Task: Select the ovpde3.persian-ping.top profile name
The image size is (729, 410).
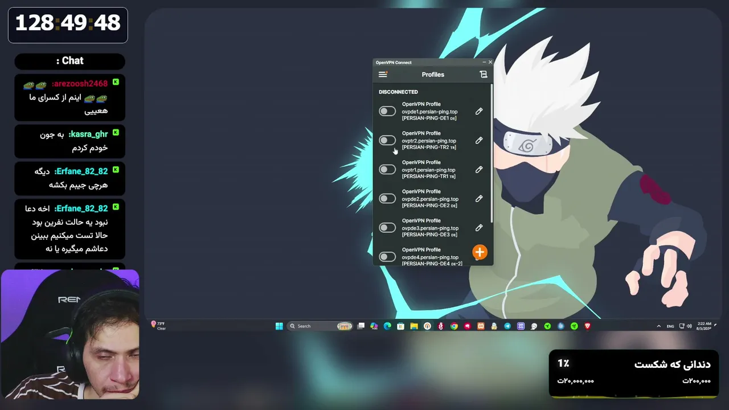Action: (x=430, y=228)
